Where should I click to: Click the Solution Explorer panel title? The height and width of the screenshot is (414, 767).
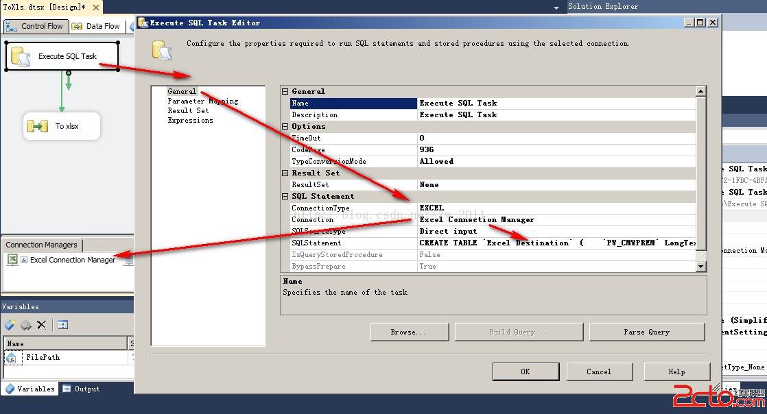pyautogui.click(x=603, y=6)
